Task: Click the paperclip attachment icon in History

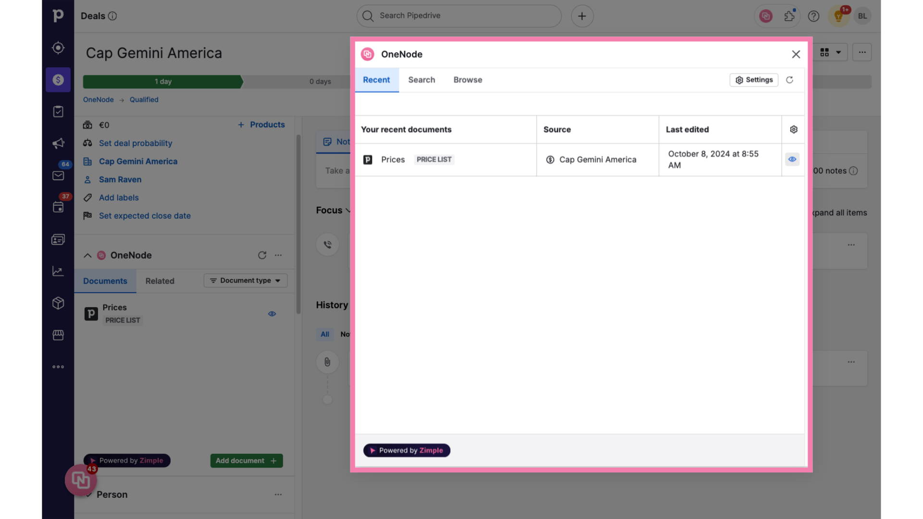Action: point(327,362)
